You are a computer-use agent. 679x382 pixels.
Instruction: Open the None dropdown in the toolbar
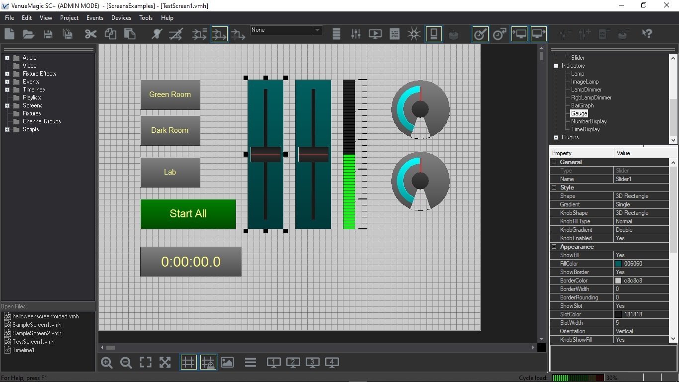[x=317, y=30]
